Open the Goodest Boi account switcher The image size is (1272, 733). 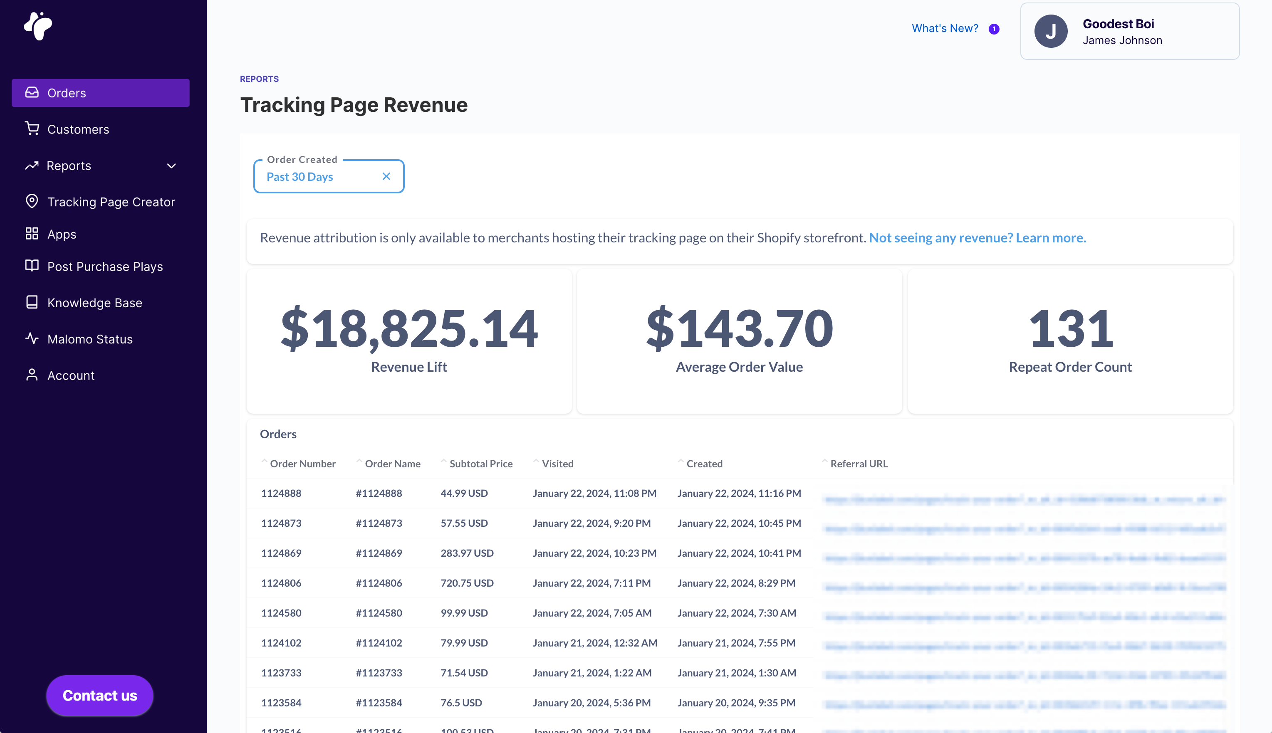[1129, 31]
